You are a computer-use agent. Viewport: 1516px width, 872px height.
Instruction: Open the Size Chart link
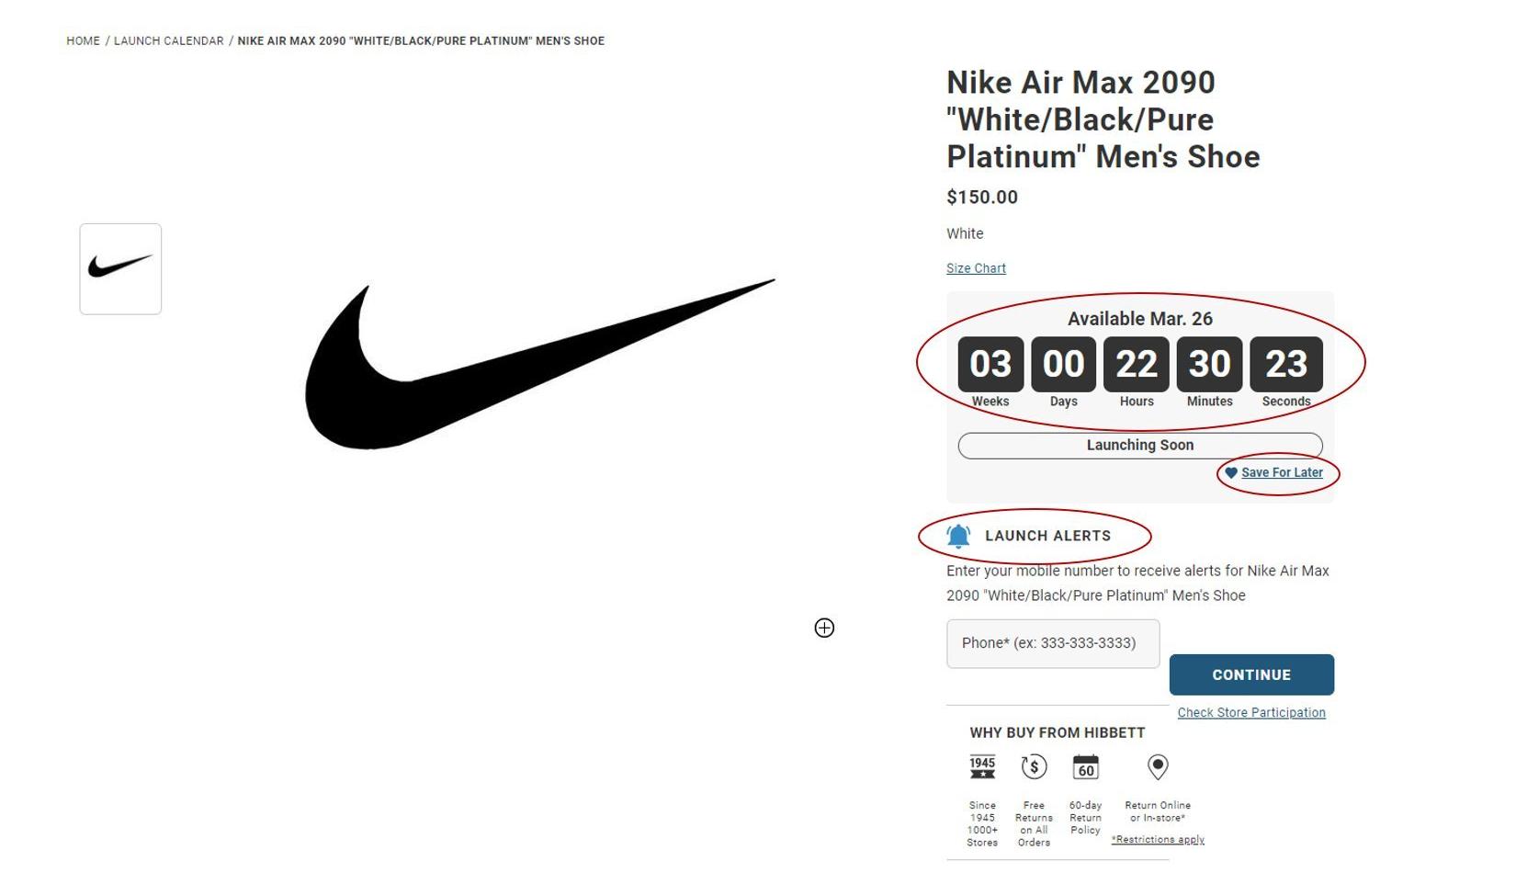tap(976, 268)
